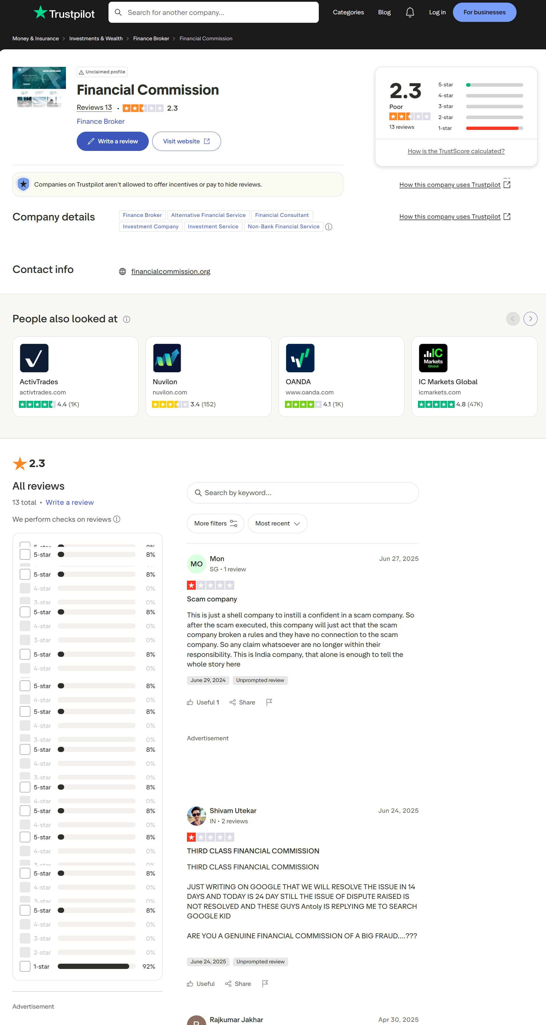
Task: Flag Mon's Scam company review
Action: 269,702
